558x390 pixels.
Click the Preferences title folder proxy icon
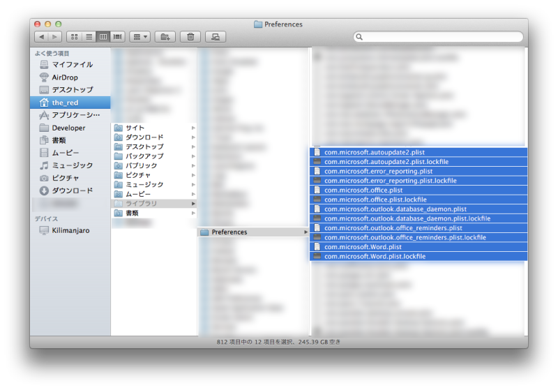point(258,24)
